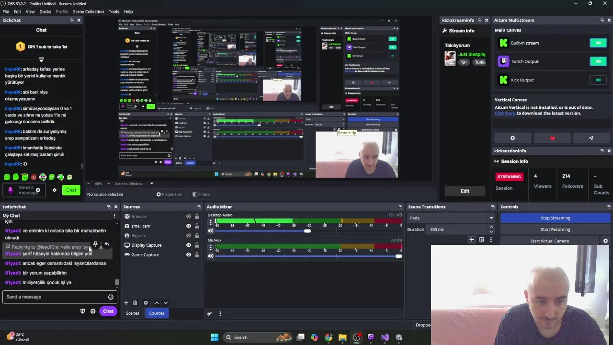
Task: Add a new source with plus icon
Action: pyautogui.click(x=126, y=303)
